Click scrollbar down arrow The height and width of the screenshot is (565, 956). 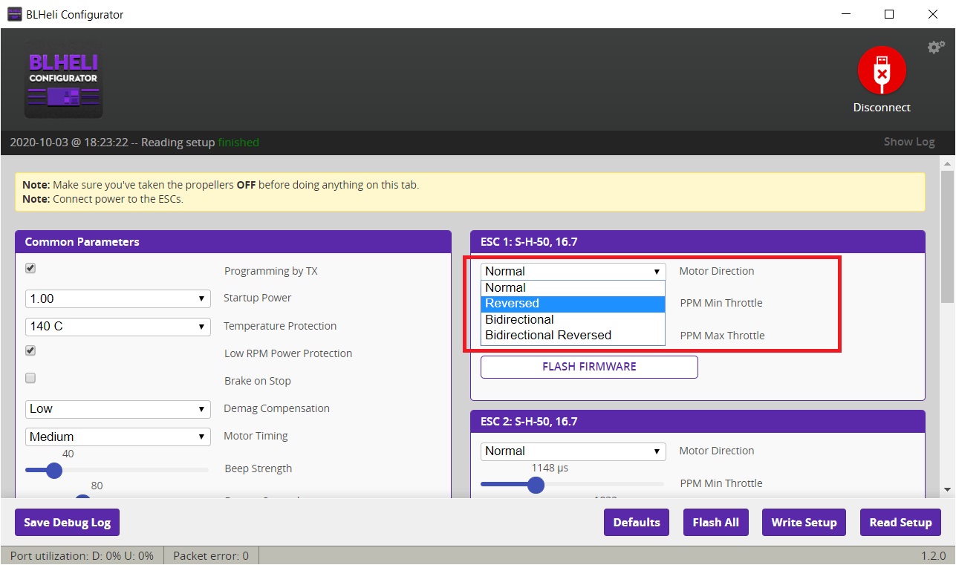click(947, 489)
